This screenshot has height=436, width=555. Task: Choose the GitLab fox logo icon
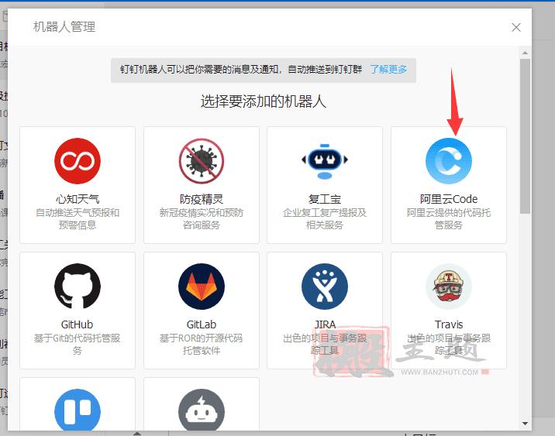tap(202, 286)
